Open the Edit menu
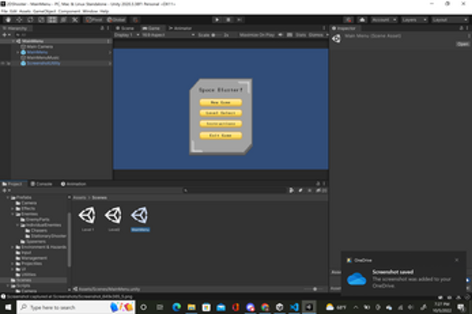 13,11
